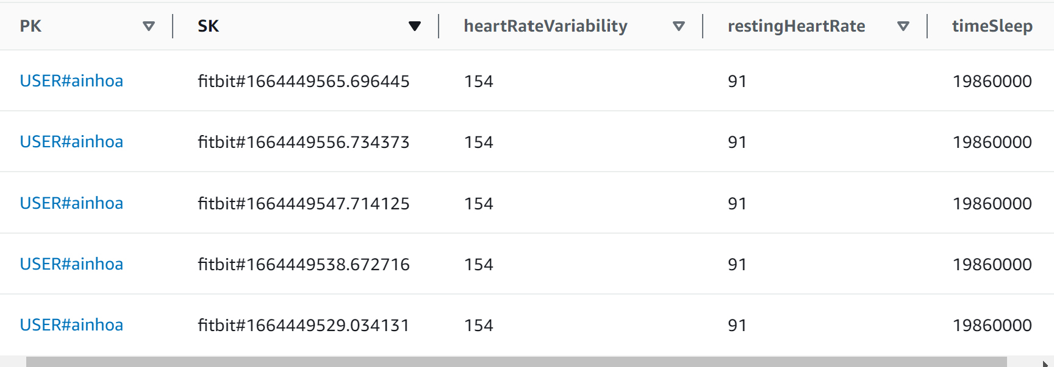Click restingHeartRate value 91 in third row

pyautogui.click(x=737, y=203)
